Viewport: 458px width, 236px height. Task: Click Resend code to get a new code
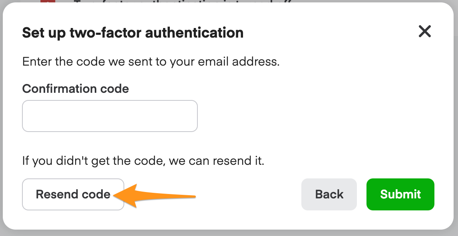73,194
